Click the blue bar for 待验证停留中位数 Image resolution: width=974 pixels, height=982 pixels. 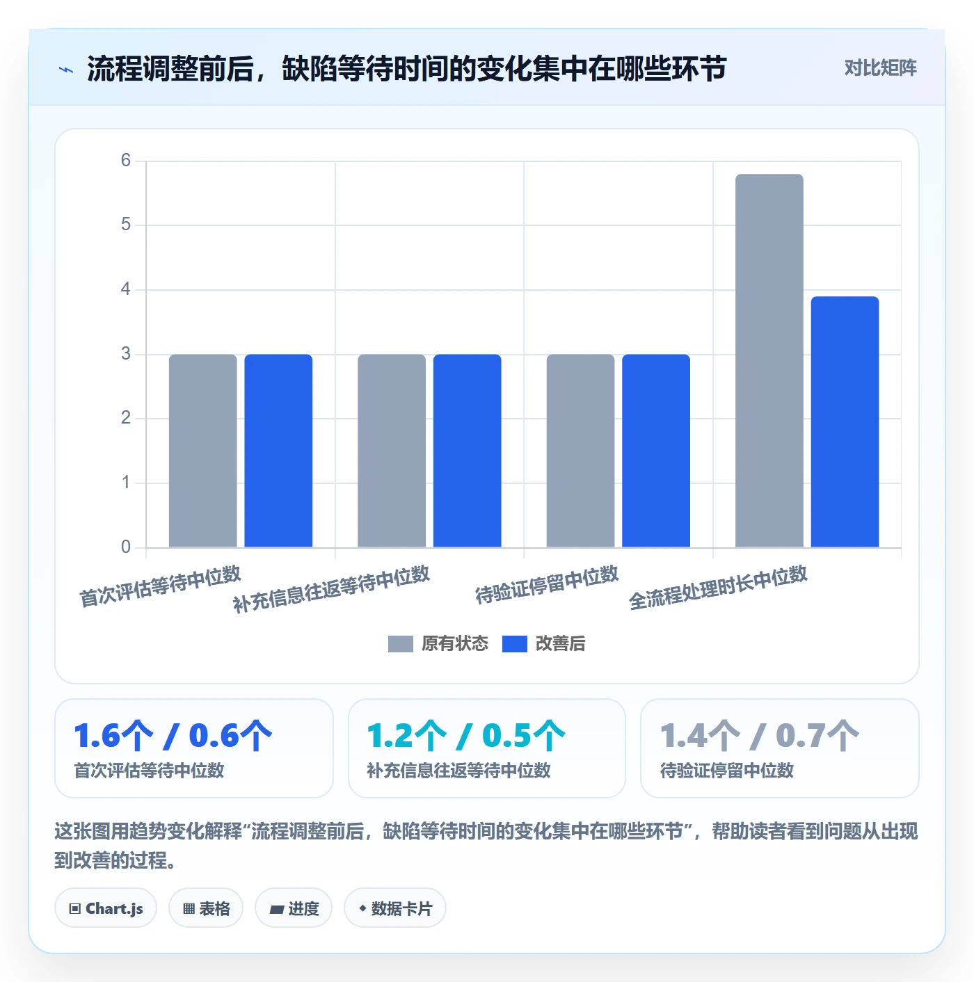(656, 451)
